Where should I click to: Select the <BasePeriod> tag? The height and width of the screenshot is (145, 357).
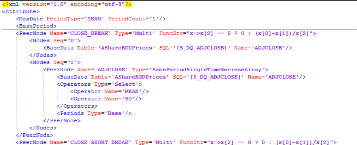(36, 26)
